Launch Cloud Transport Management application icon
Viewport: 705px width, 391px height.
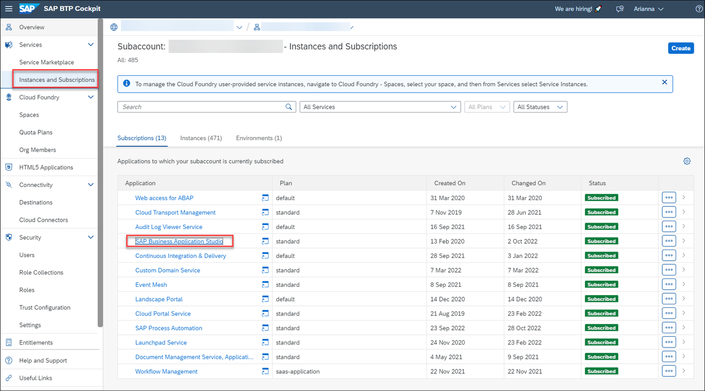[265, 212]
